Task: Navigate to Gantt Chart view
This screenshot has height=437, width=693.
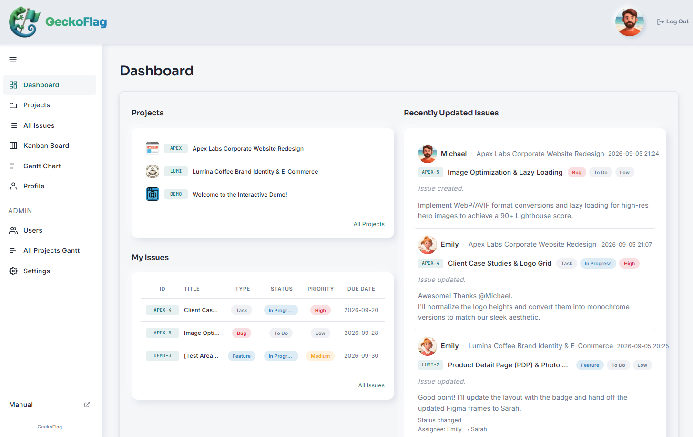Action: [50, 166]
